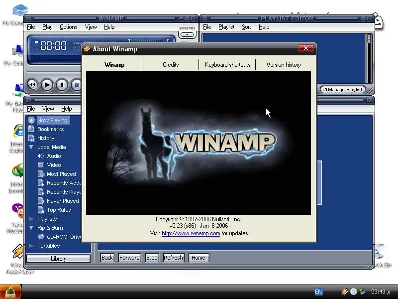Screen dimensions: 398x299
Task: Open the Internet Explorer desktop icon
Action: click(x=17, y=138)
